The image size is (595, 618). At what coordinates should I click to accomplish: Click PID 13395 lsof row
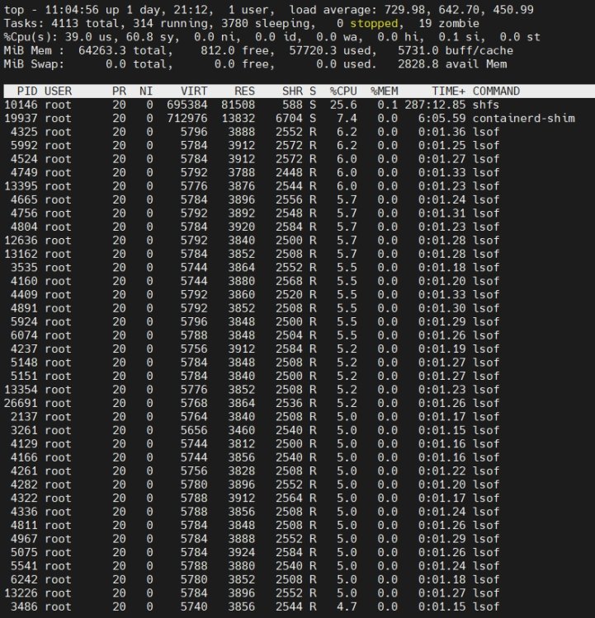point(252,186)
